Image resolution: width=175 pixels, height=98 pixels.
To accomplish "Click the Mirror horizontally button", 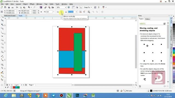I will pyautogui.click(x=58, y=12).
